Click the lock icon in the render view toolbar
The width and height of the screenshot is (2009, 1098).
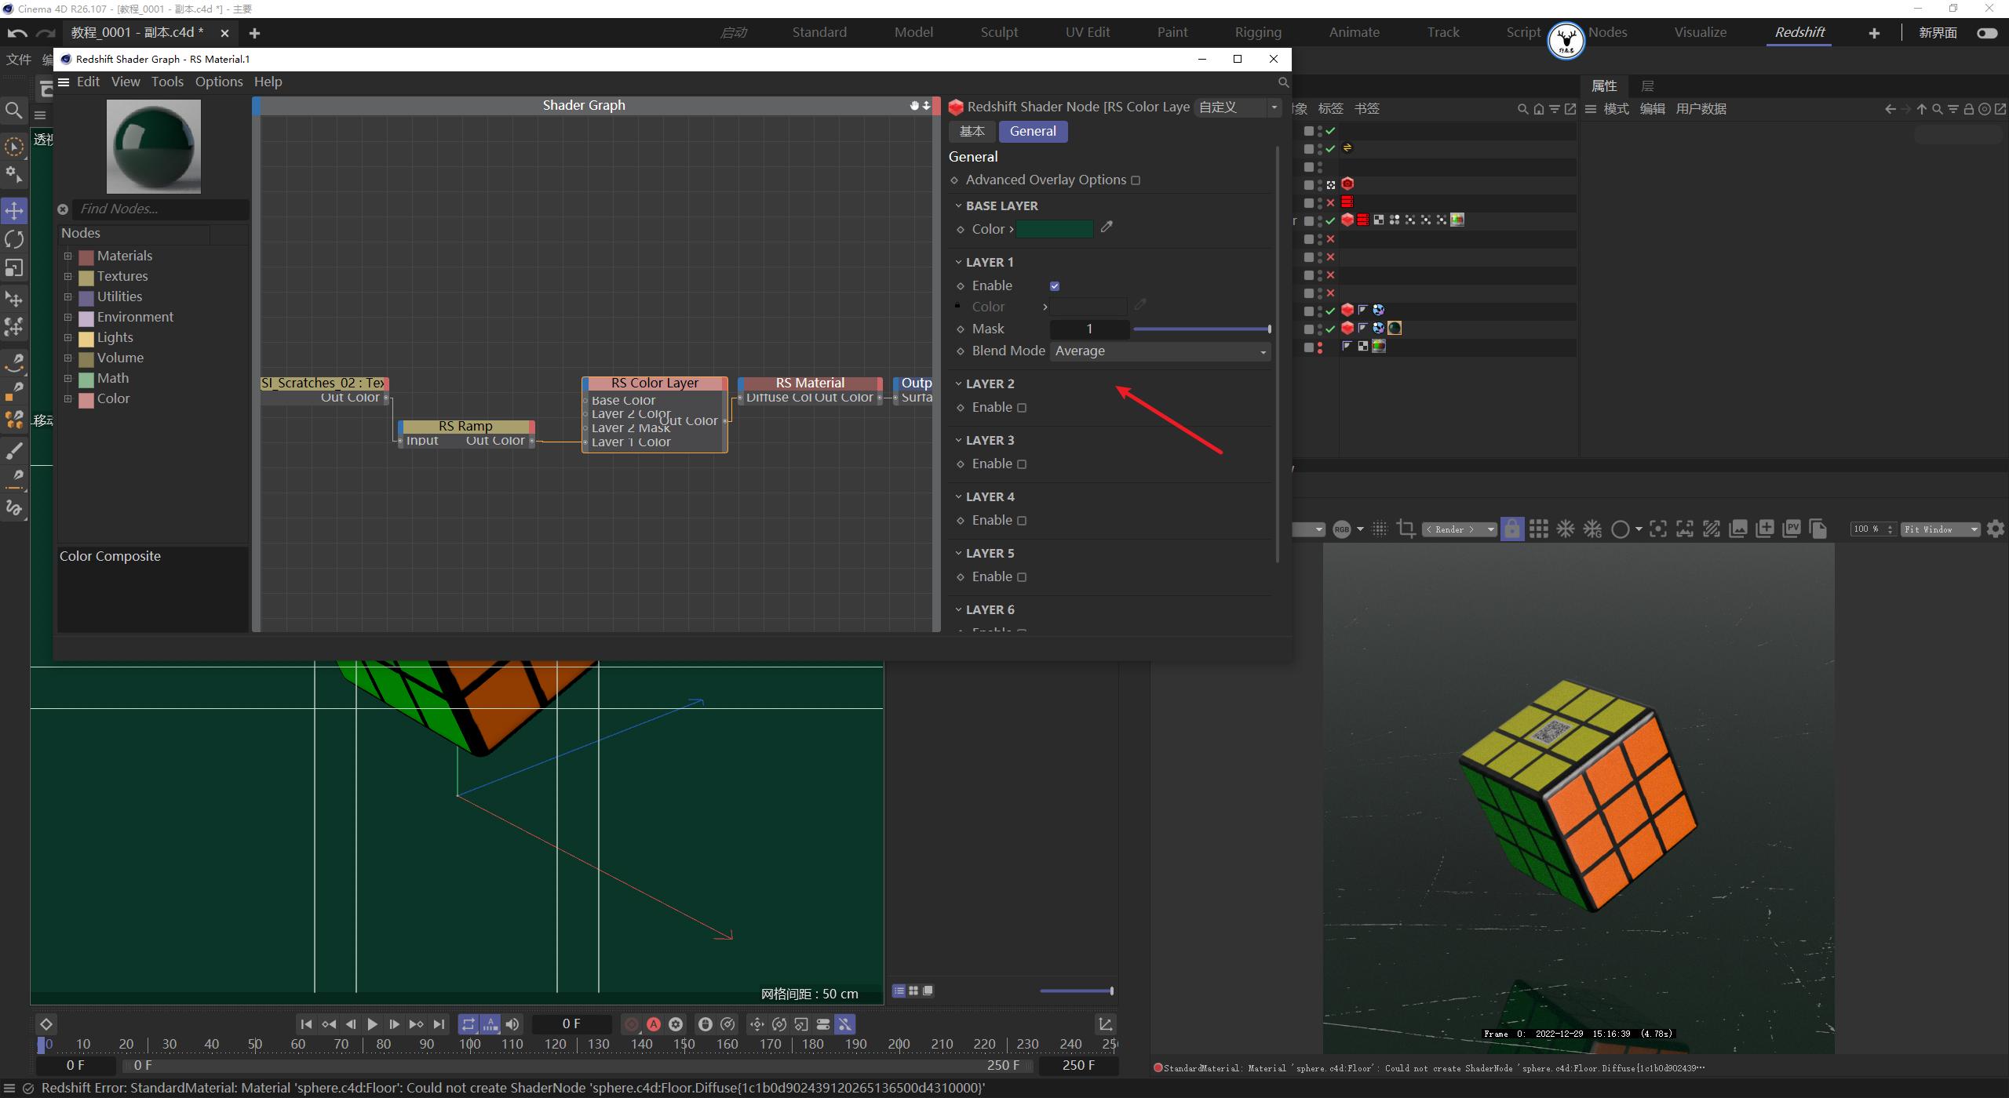[x=1512, y=529]
